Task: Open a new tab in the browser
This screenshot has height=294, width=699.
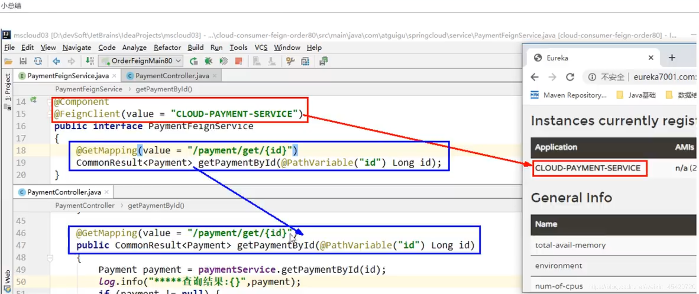Action: (x=672, y=58)
